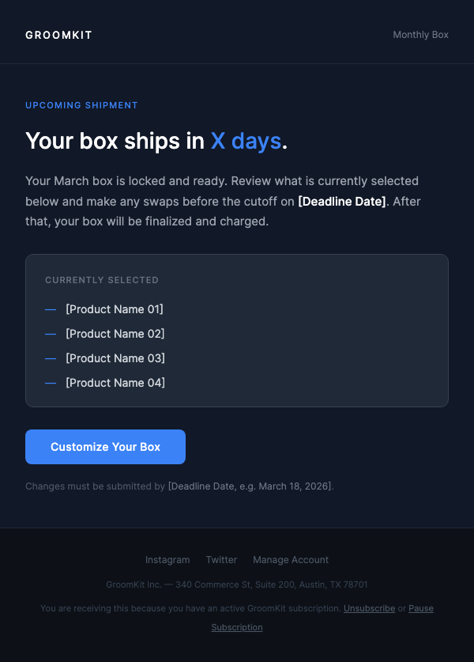Screen dimensions: 474x662
Task: Select the dash marker beside Product Name 03
Action: (51, 358)
